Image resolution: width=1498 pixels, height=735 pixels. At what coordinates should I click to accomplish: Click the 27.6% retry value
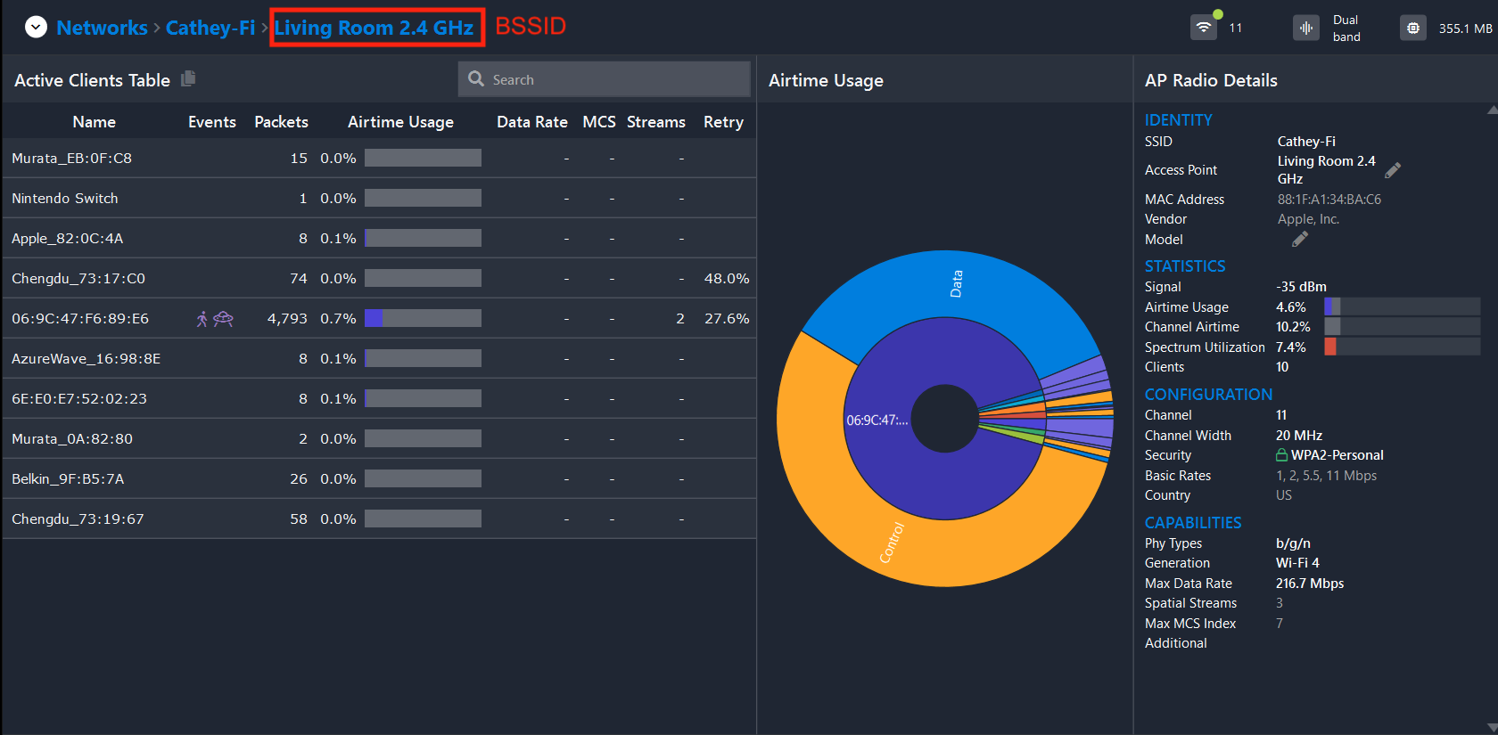click(727, 318)
